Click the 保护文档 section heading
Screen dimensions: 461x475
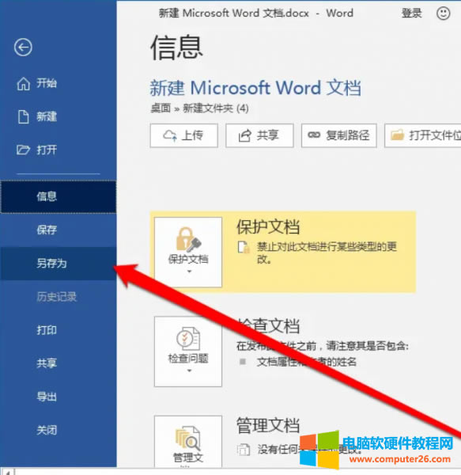click(x=268, y=226)
